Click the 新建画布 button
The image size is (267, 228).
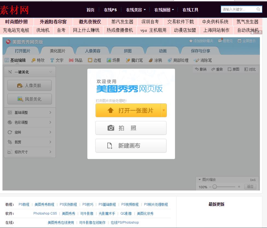coord(131,146)
